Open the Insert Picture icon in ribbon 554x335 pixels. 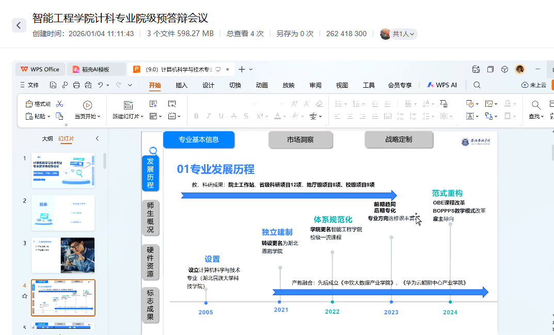[x=488, y=104]
